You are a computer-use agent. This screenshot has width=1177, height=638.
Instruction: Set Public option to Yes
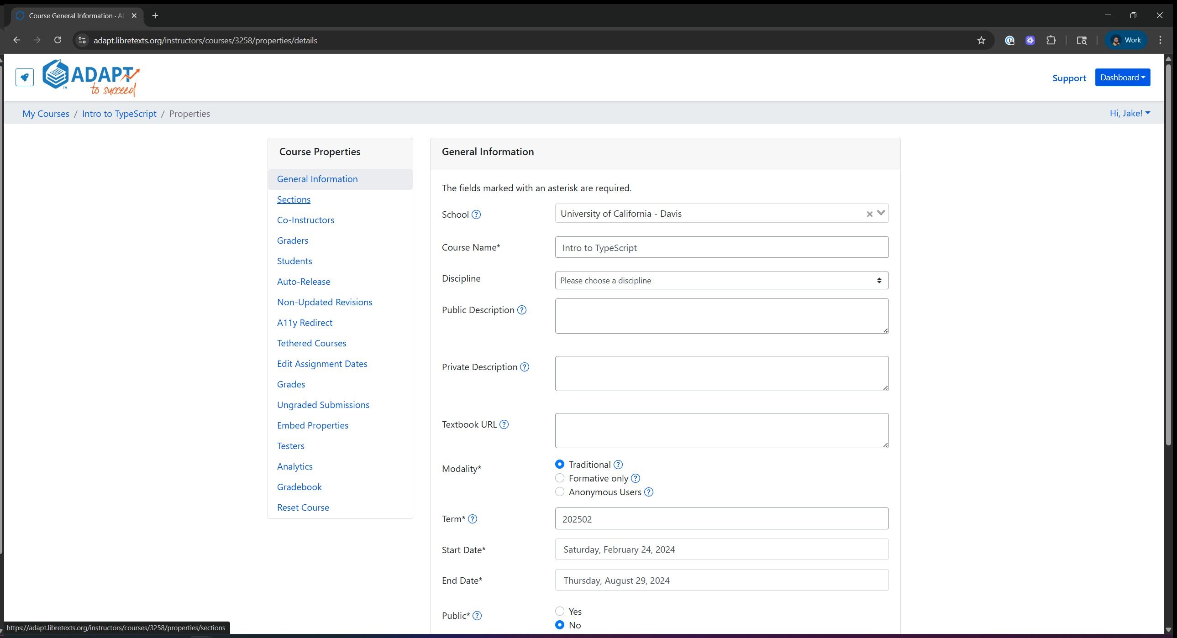click(x=559, y=611)
